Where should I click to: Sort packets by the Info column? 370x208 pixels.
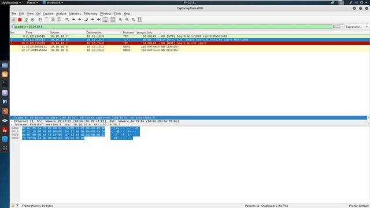[x=150, y=32]
